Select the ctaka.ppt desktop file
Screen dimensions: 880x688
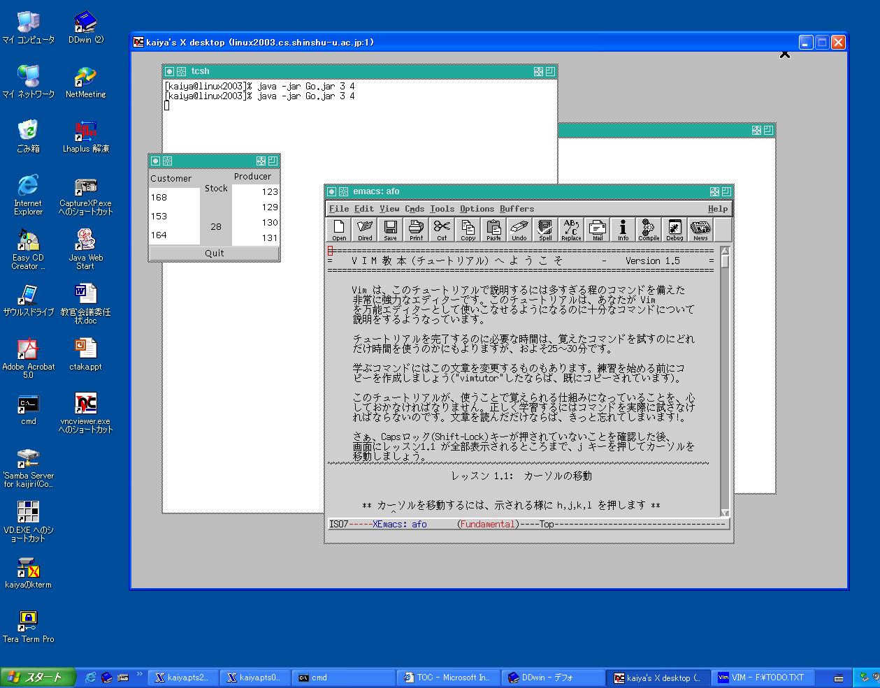click(x=85, y=354)
